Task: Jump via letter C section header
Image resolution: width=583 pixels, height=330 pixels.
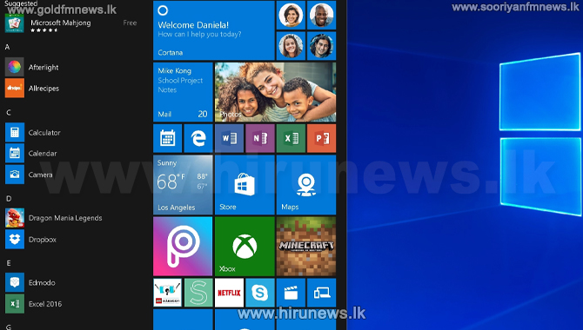Action: (8, 113)
